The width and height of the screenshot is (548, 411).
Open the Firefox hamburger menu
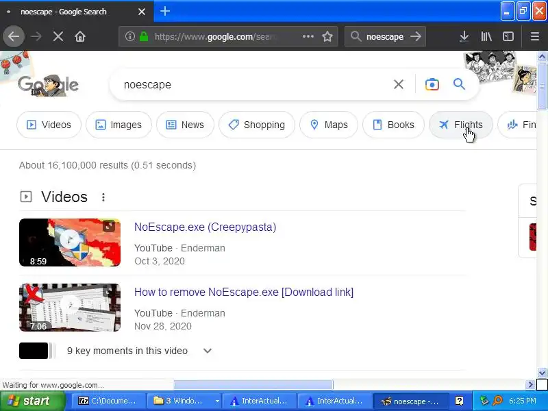tap(535, 36)
